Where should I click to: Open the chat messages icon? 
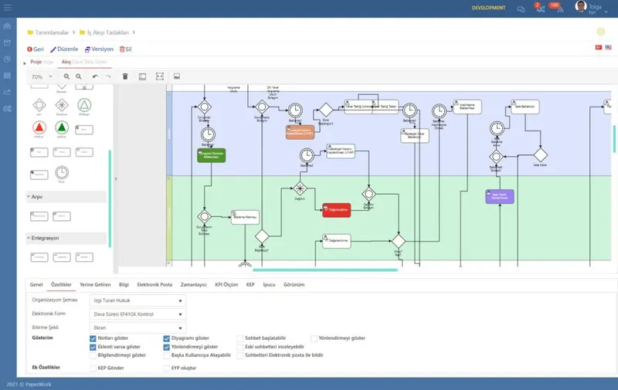(x=521, y=9)
